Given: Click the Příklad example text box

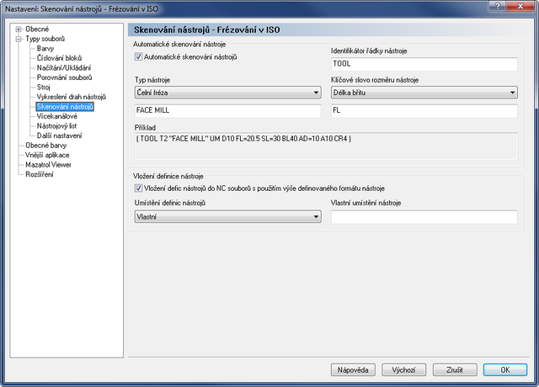Looking at the screenshot, I should (x=326, y=146).
